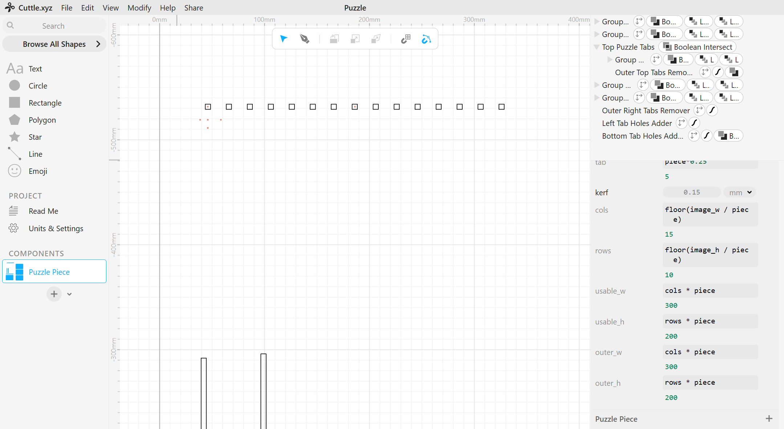Viewport: 784px width, 429px height.
Task: Add a Circle shape
Action: [x=38, y=86]
